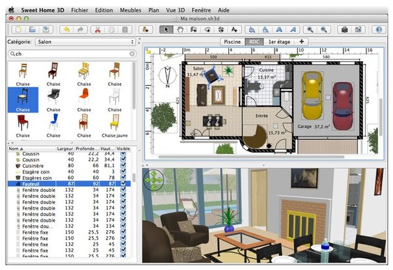Switch to the 1er étage tab

tap(279, 42)
